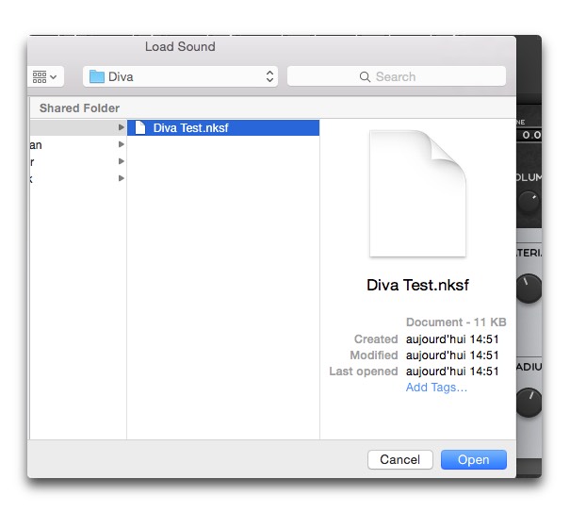Adjust the volume knob in plugin window
The height and width of the screenshot is (512, 570).
tap(529, 201)
